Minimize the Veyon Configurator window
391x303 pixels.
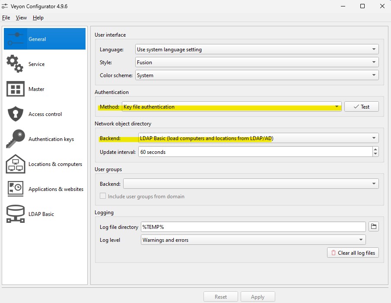coord(343,6)
